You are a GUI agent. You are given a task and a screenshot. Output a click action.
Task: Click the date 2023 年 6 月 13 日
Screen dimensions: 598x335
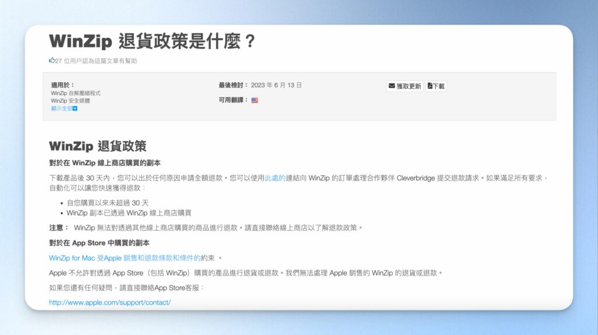[x=276, y=85]
